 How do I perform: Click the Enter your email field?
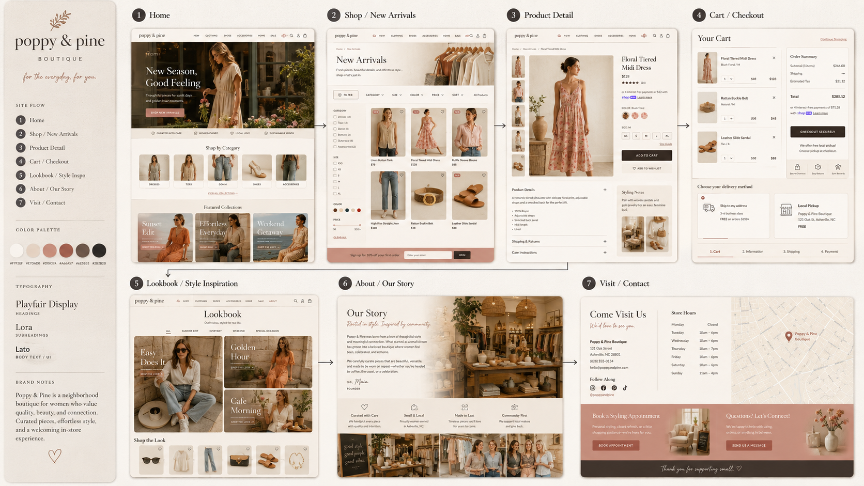[x=427, y=255]
